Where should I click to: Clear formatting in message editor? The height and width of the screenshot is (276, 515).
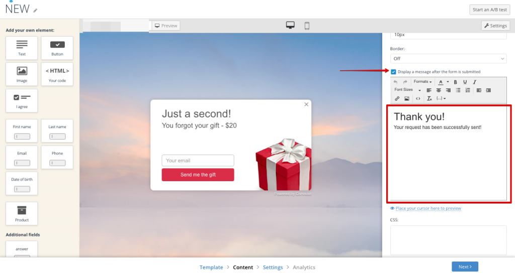pyautogui.click(x=429, y=98)
